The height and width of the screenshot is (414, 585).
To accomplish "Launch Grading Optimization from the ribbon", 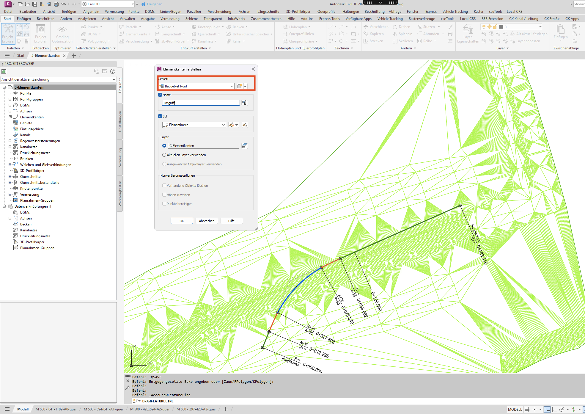I will 62,34.
